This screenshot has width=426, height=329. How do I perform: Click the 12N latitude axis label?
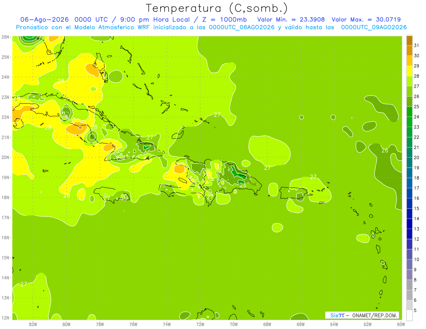pos(5,318)
